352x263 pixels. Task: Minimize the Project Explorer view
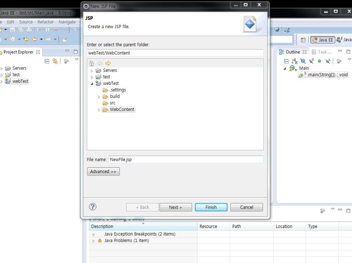pos(67,51)
